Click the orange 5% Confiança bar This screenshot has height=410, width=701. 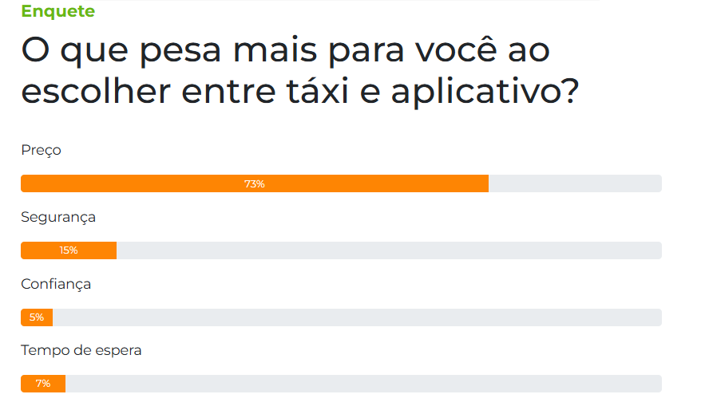37,317
